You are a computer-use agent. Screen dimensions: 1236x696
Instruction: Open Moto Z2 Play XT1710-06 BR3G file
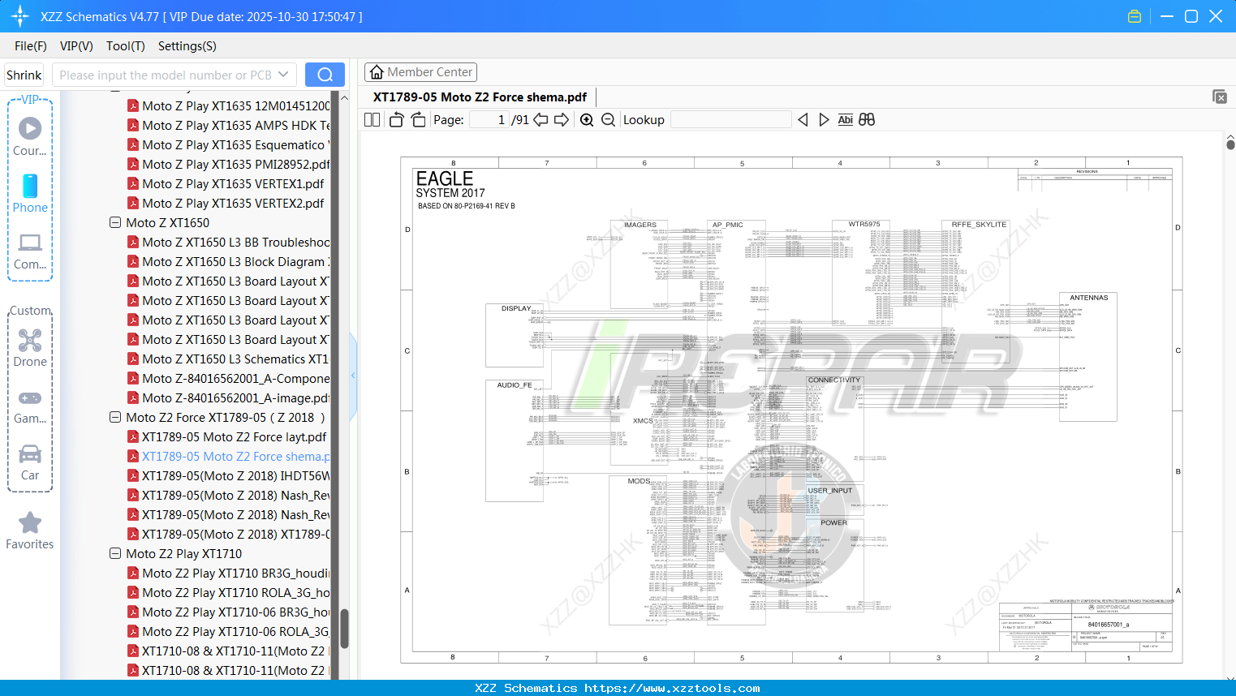229,612
